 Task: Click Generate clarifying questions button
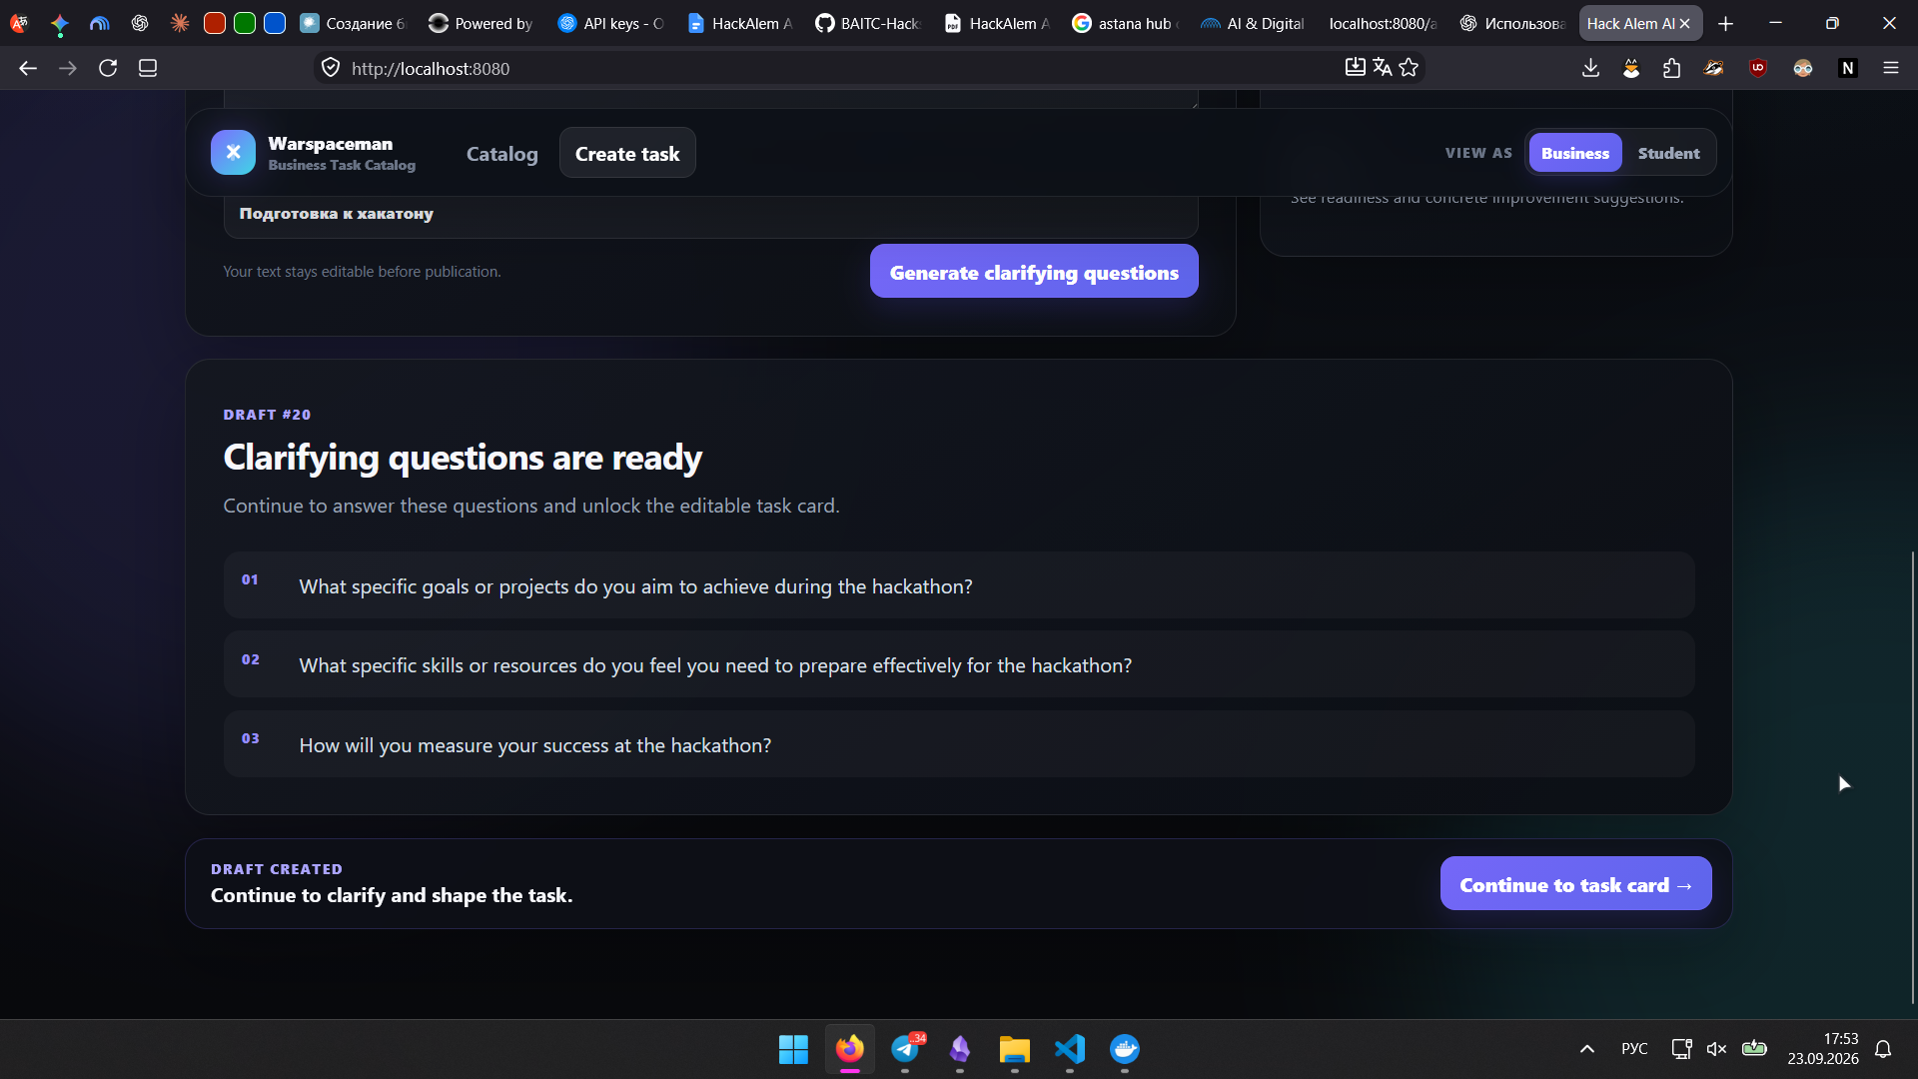1034,271
